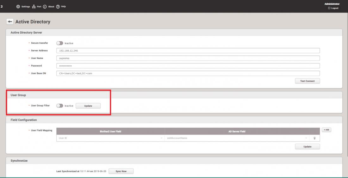348x178 pixels.
Task: Open the About info icon
Action: 45,7
